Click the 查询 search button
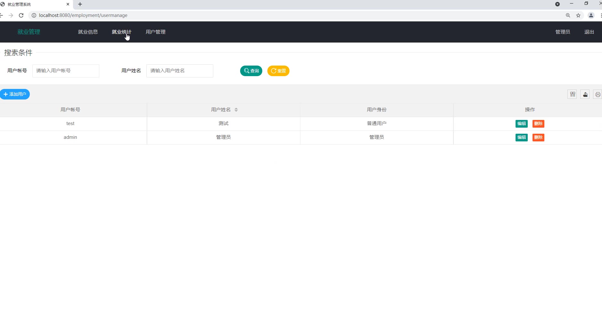This screenshot has height=325, width=602. click(x=251, y=71)
